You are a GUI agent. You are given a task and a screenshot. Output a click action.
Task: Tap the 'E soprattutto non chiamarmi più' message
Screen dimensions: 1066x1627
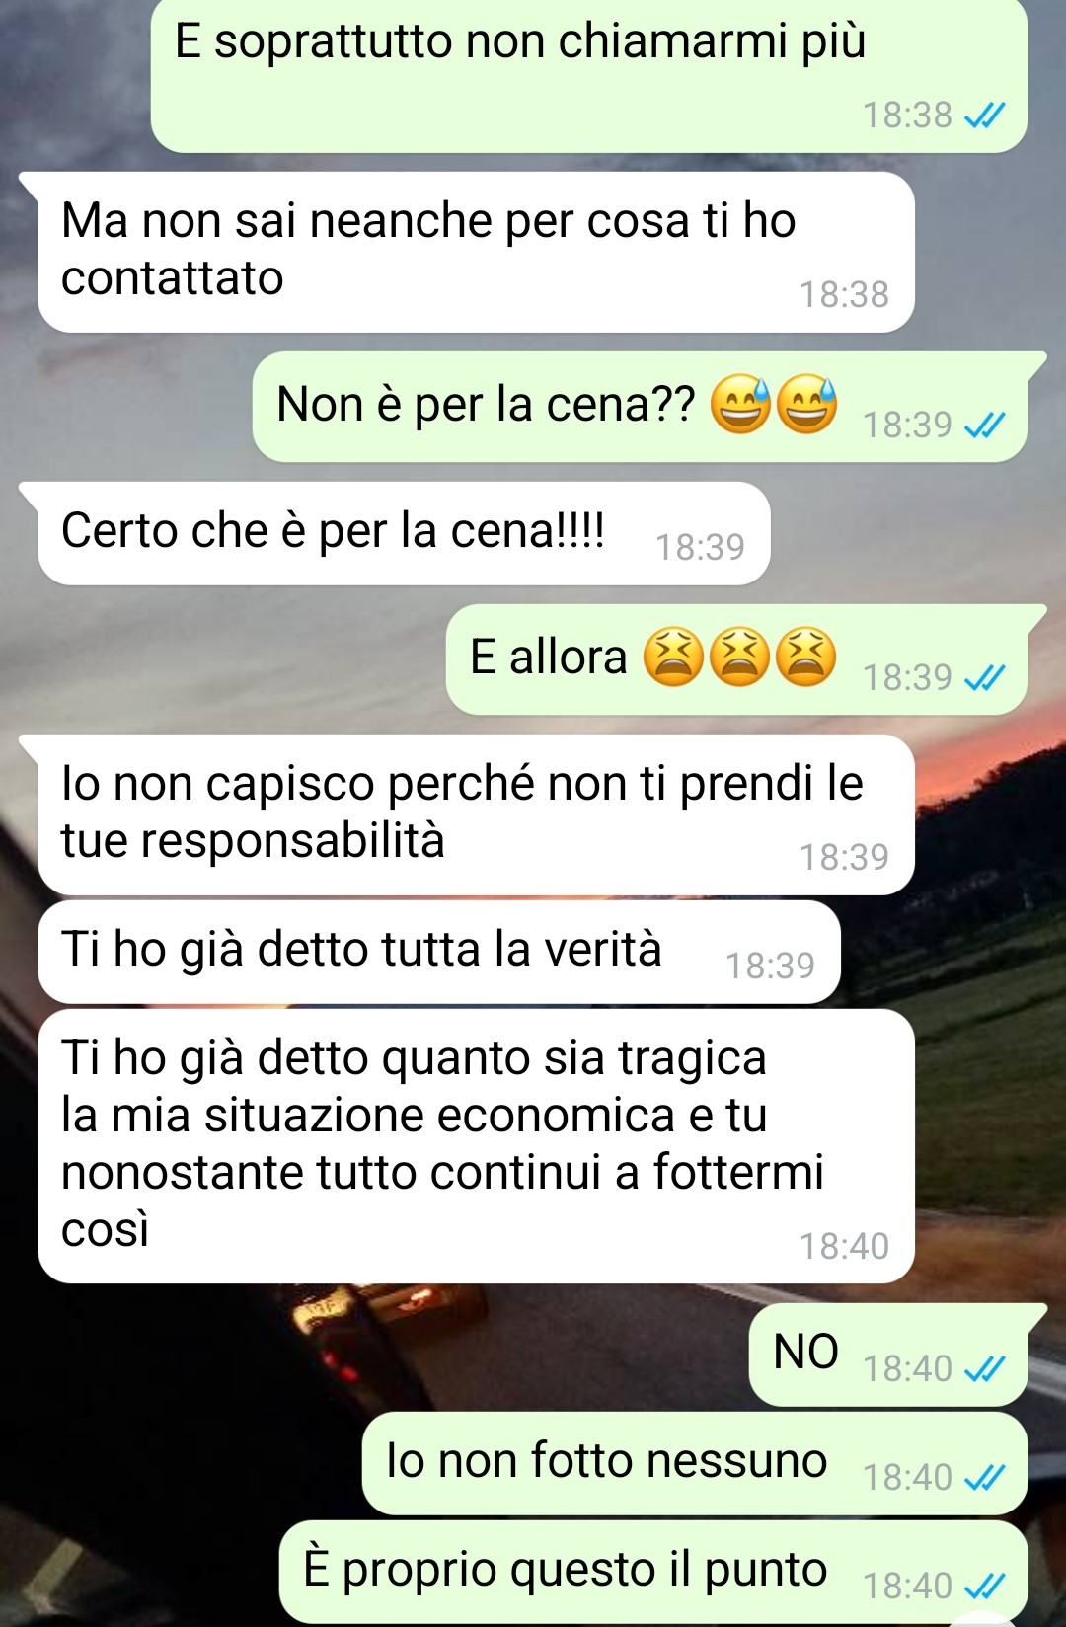click(589, 75)
